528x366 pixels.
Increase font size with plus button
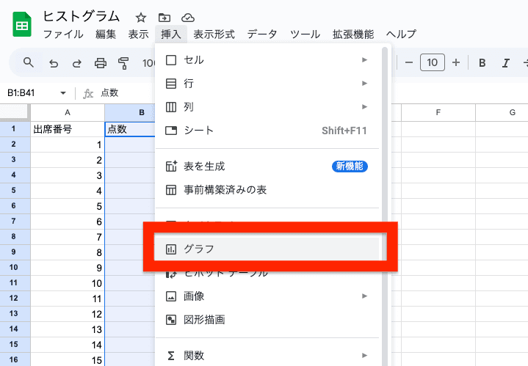click(456, 62)
